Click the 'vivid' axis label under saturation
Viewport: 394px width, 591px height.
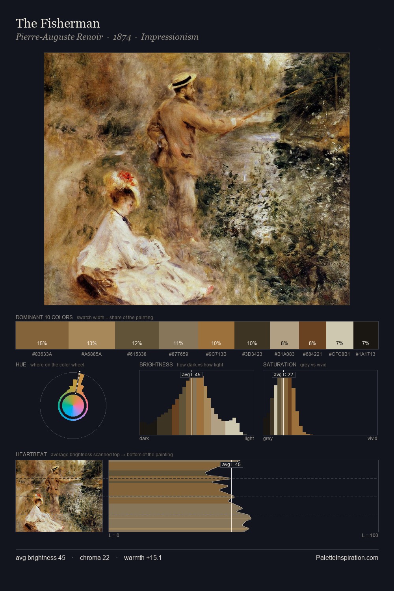point(372,438)
